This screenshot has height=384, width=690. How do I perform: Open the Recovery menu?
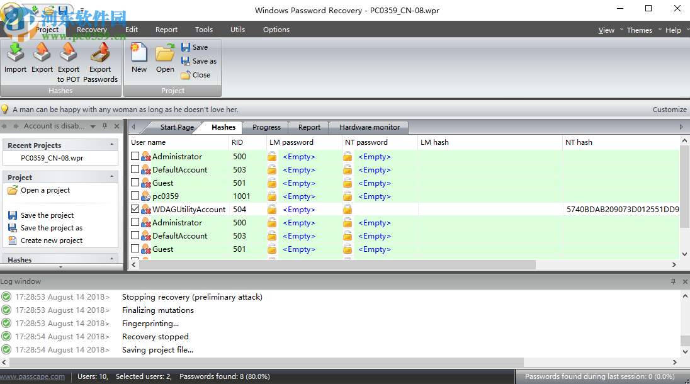tap(91, 30)
